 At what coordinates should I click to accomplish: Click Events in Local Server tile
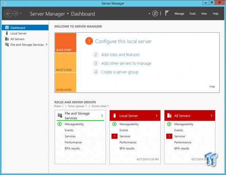pos(124,130)
